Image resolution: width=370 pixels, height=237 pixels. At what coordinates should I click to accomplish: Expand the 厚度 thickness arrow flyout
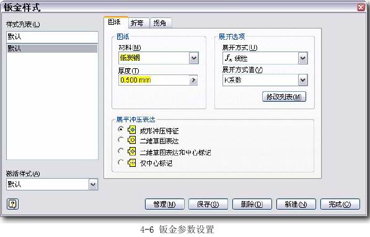193,80
